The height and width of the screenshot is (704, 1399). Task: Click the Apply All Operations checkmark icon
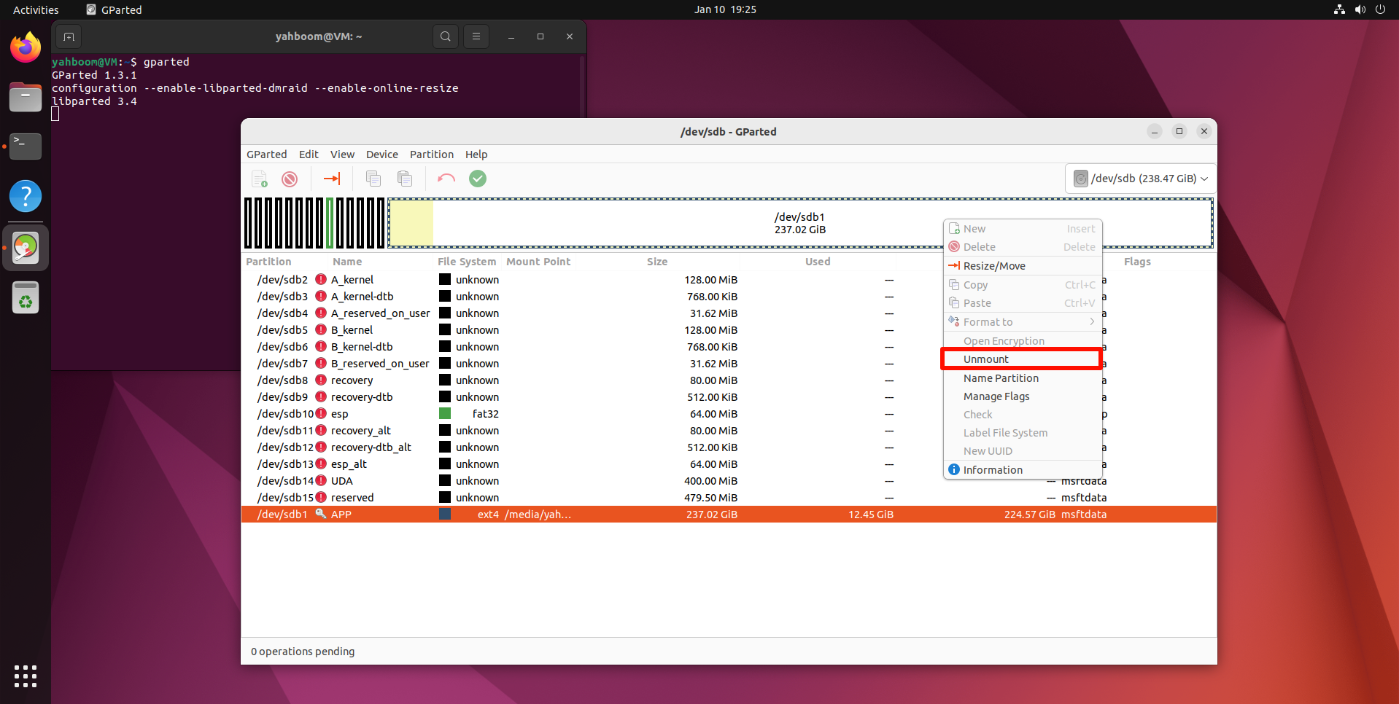tap(478, 179)
